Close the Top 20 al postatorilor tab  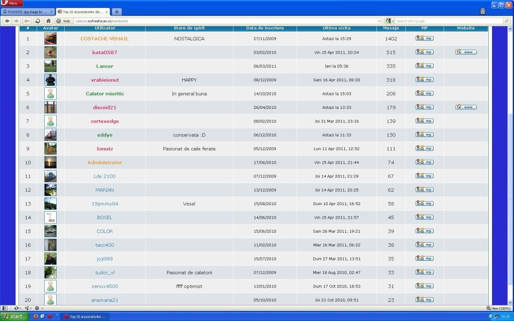pyautogui.click(x=106, y=12)
